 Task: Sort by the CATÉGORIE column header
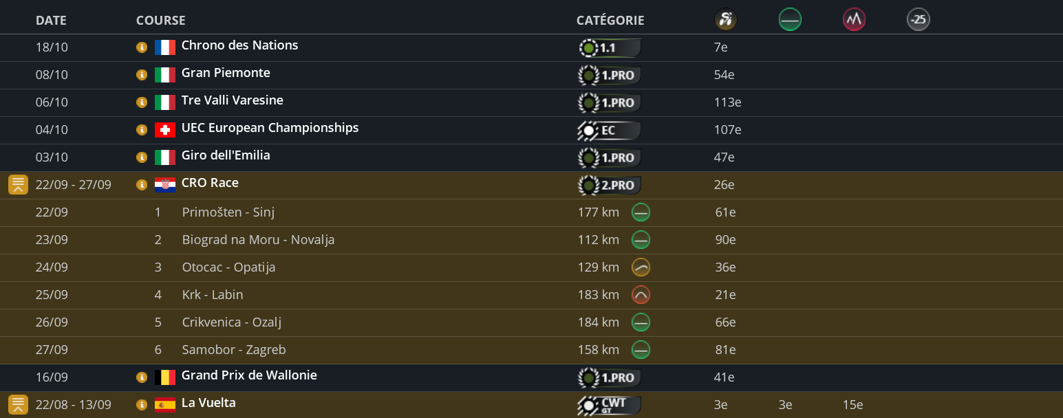(x=610, y=21)
